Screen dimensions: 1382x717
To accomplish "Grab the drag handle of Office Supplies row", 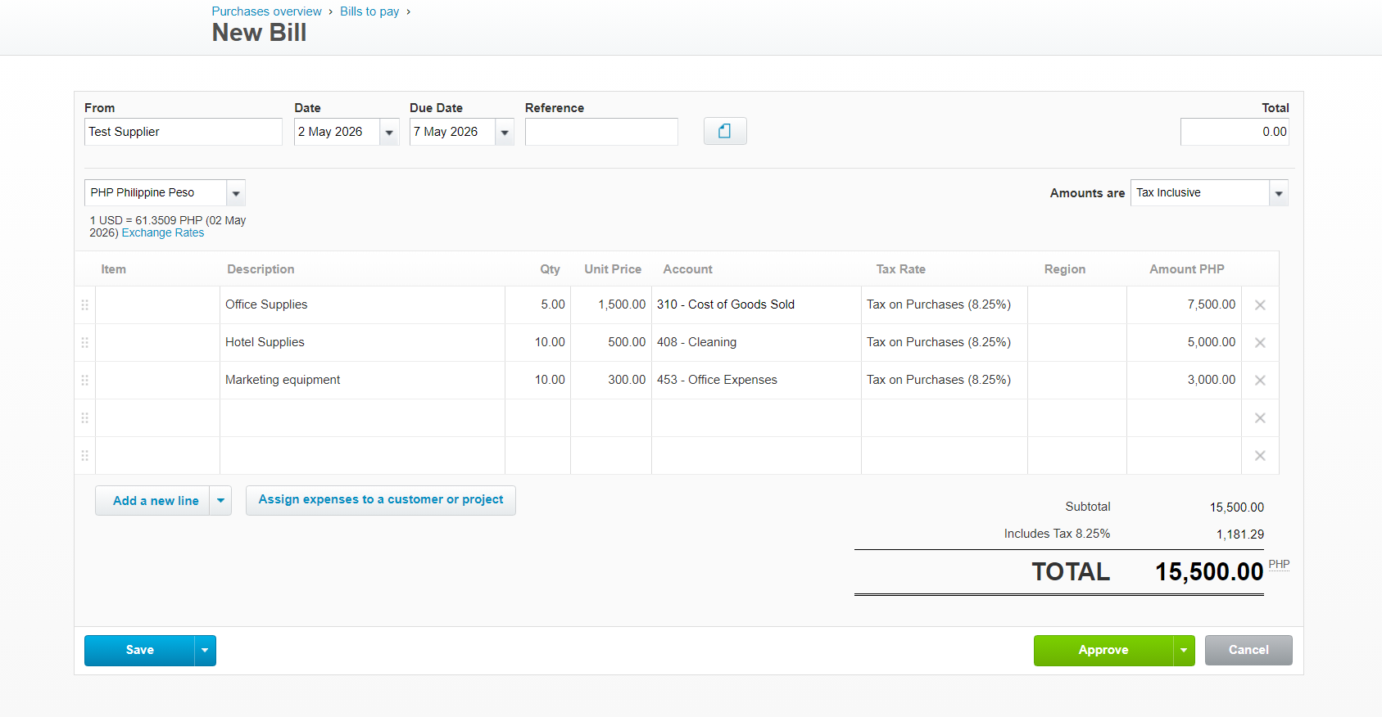I will click(x=84, y=305).
